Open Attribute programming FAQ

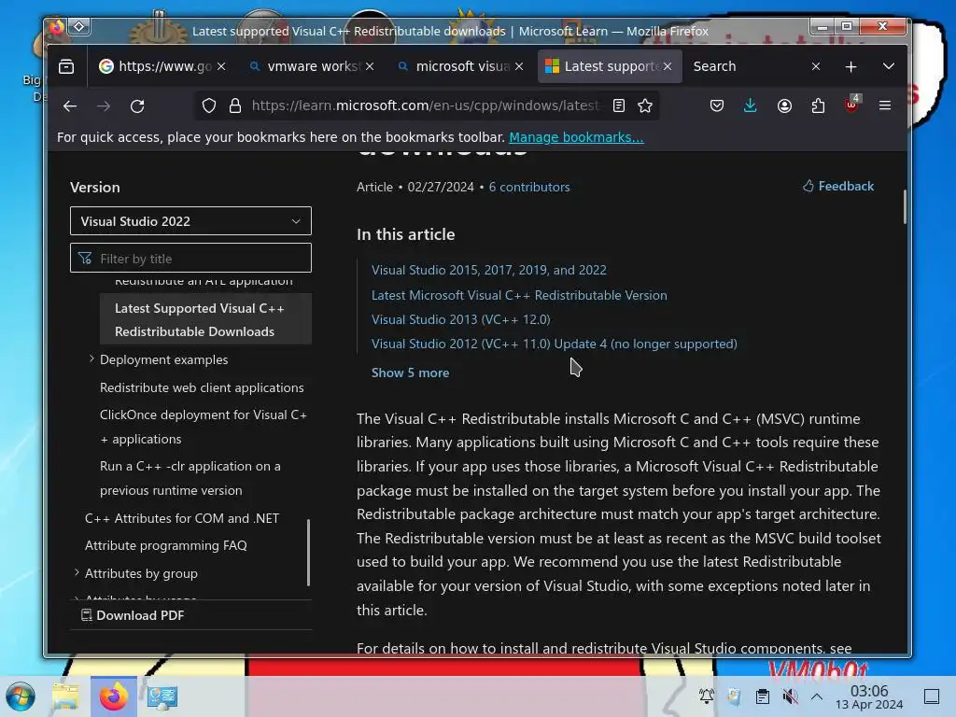pyautogui.click(x=166, y=545)
